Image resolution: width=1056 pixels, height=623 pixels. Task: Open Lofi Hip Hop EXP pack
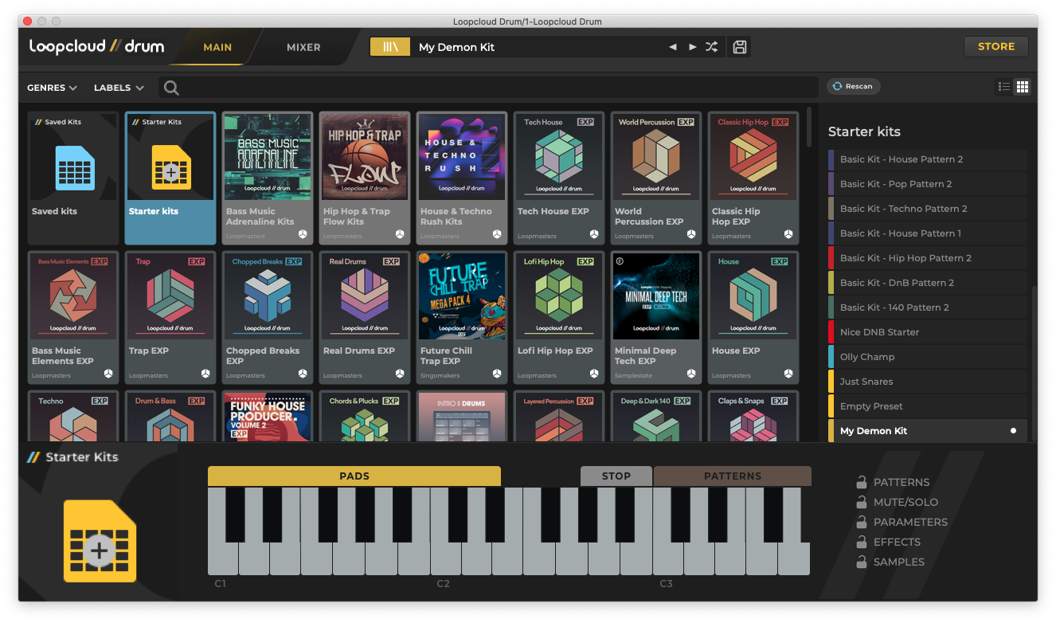pyautogui.click(x=559, y=317)
